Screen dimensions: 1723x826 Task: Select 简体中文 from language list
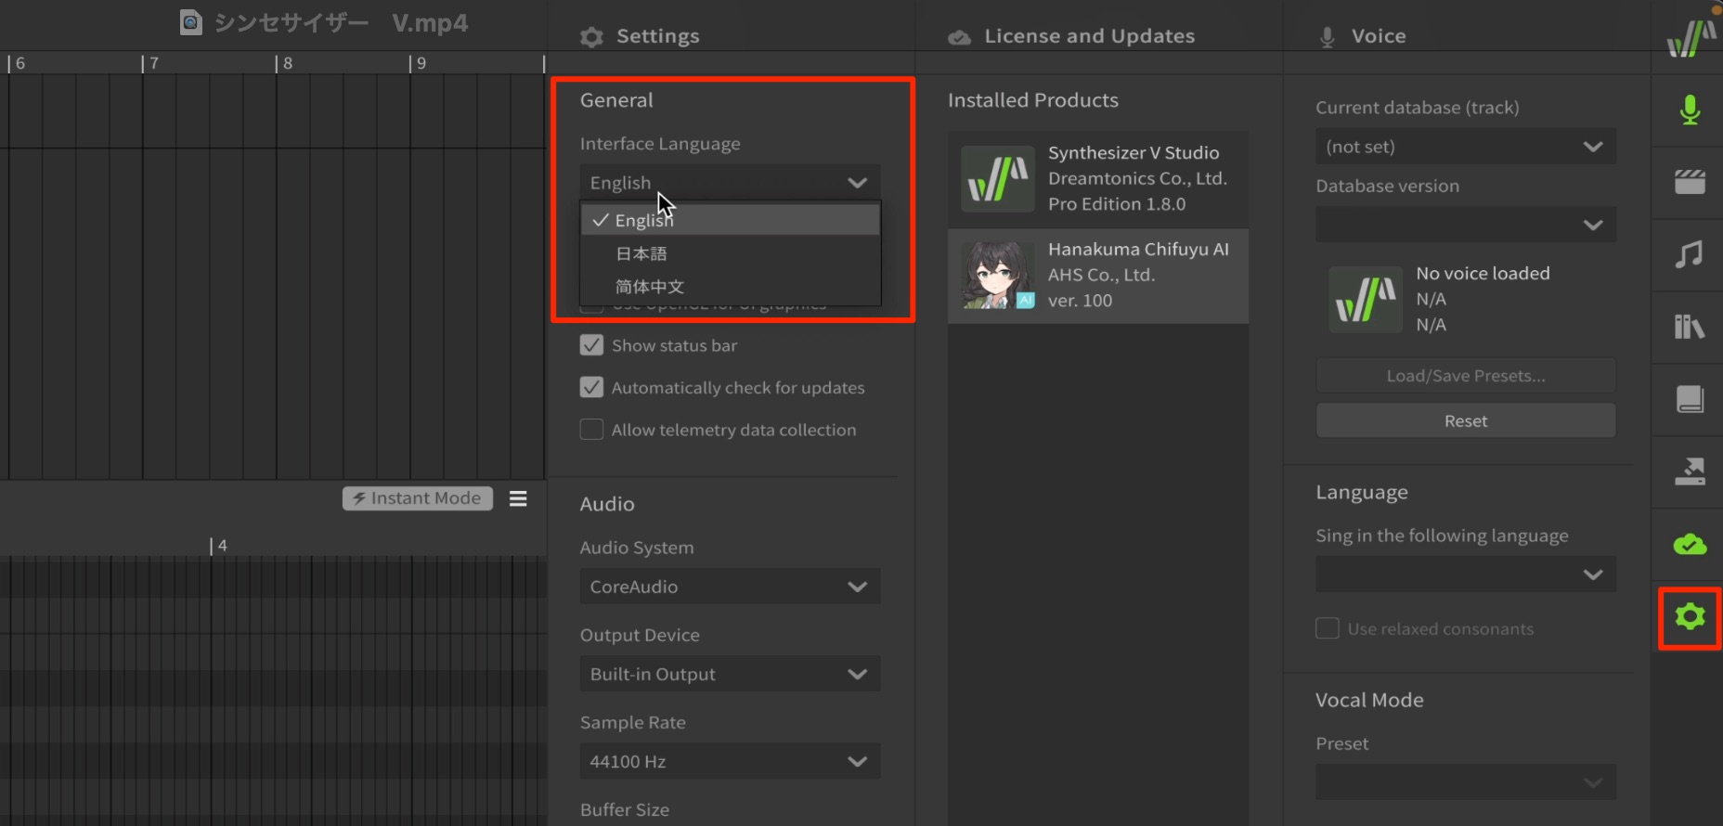[730, 287]
